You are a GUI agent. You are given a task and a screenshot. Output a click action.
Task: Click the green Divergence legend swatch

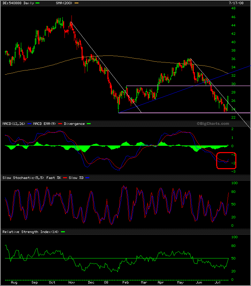click(88, 124)
